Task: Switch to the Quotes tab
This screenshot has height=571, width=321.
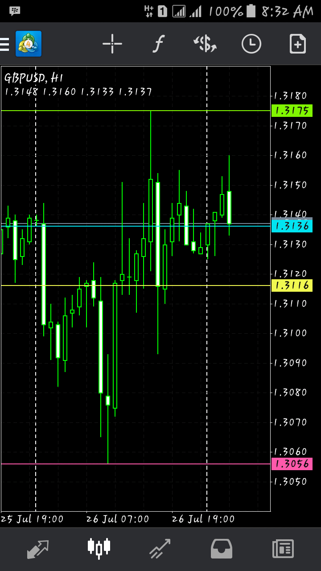Action: pos(37,549)
